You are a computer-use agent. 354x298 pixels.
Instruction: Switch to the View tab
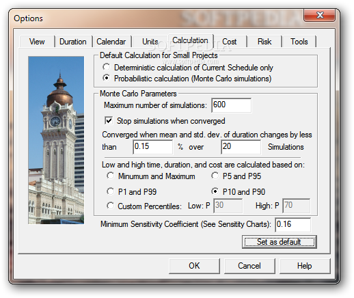pyautogui.click(x=37, y=42)
